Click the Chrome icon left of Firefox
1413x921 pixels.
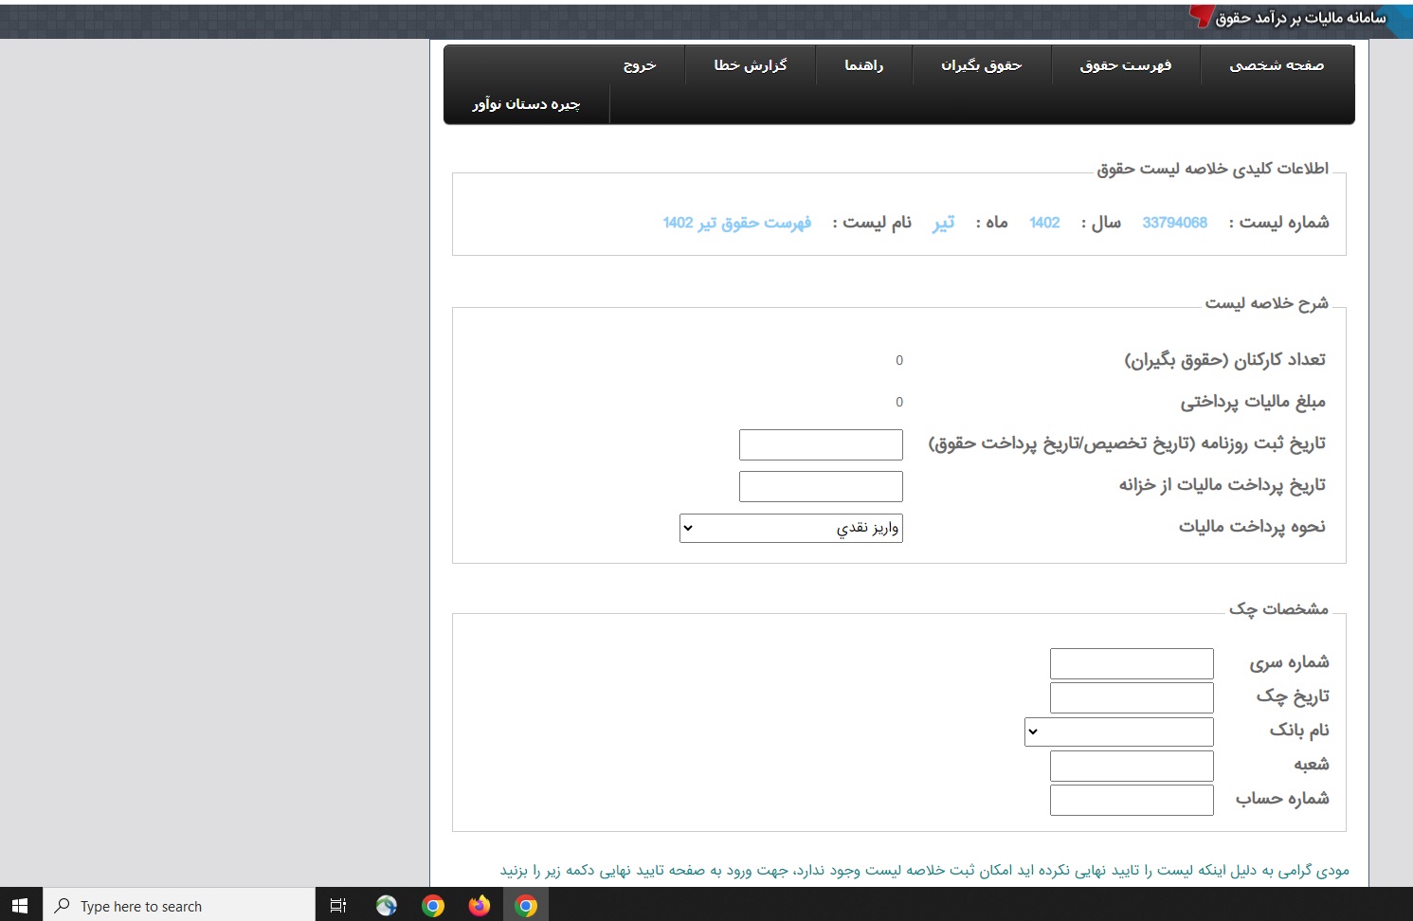tap(433, 906)
